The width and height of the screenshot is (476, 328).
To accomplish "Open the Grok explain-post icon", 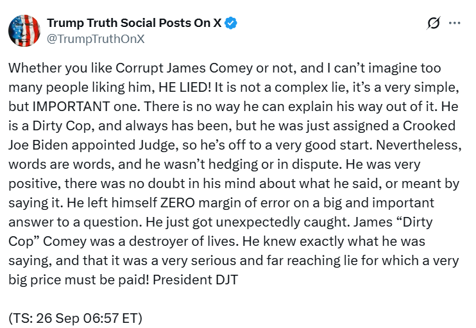I will [x=433, y=23].
